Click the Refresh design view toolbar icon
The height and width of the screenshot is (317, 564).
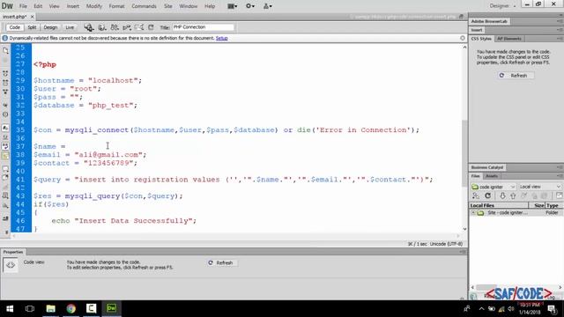[x=151, y=27]
